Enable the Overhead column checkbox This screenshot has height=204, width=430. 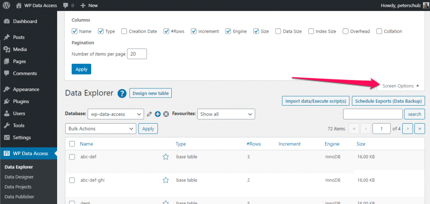coord(346,31)
